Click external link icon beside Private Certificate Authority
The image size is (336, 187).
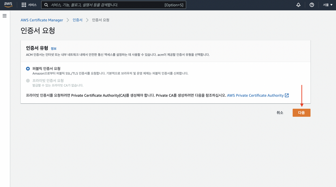click(287, 95)
